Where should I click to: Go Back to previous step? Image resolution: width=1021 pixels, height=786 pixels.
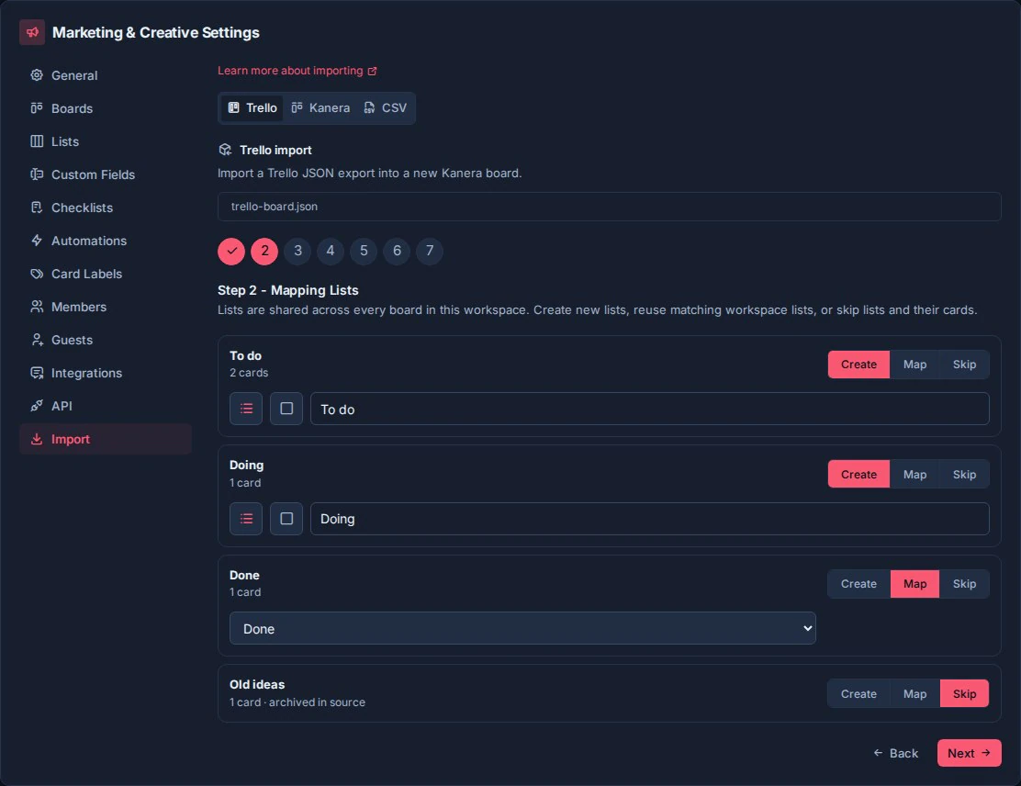(x=895, y=754)
